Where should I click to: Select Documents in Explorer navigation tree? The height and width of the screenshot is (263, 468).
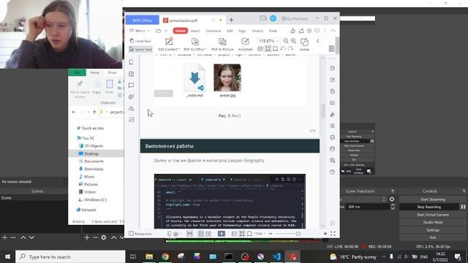click(94, 161)
